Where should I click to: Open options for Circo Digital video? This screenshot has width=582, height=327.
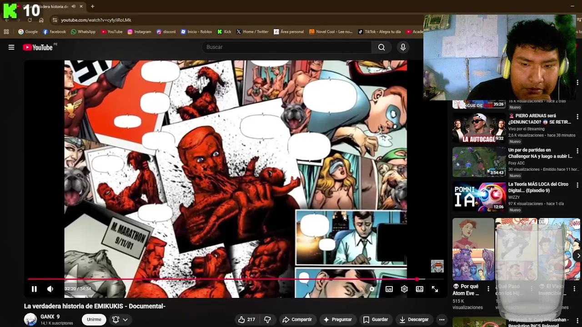click(x=577, y=185)
